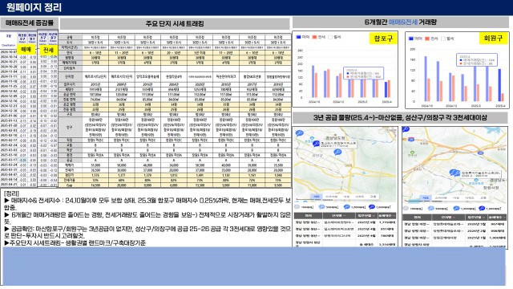Click the dark blue last bar in 합포구 chart
513x289 pixels.
pyautogui.click(x=386, y=89)
